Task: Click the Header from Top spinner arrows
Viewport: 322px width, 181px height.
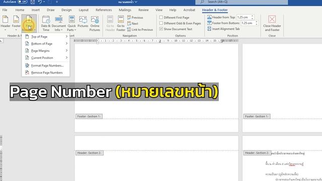Action: [253, 17]
